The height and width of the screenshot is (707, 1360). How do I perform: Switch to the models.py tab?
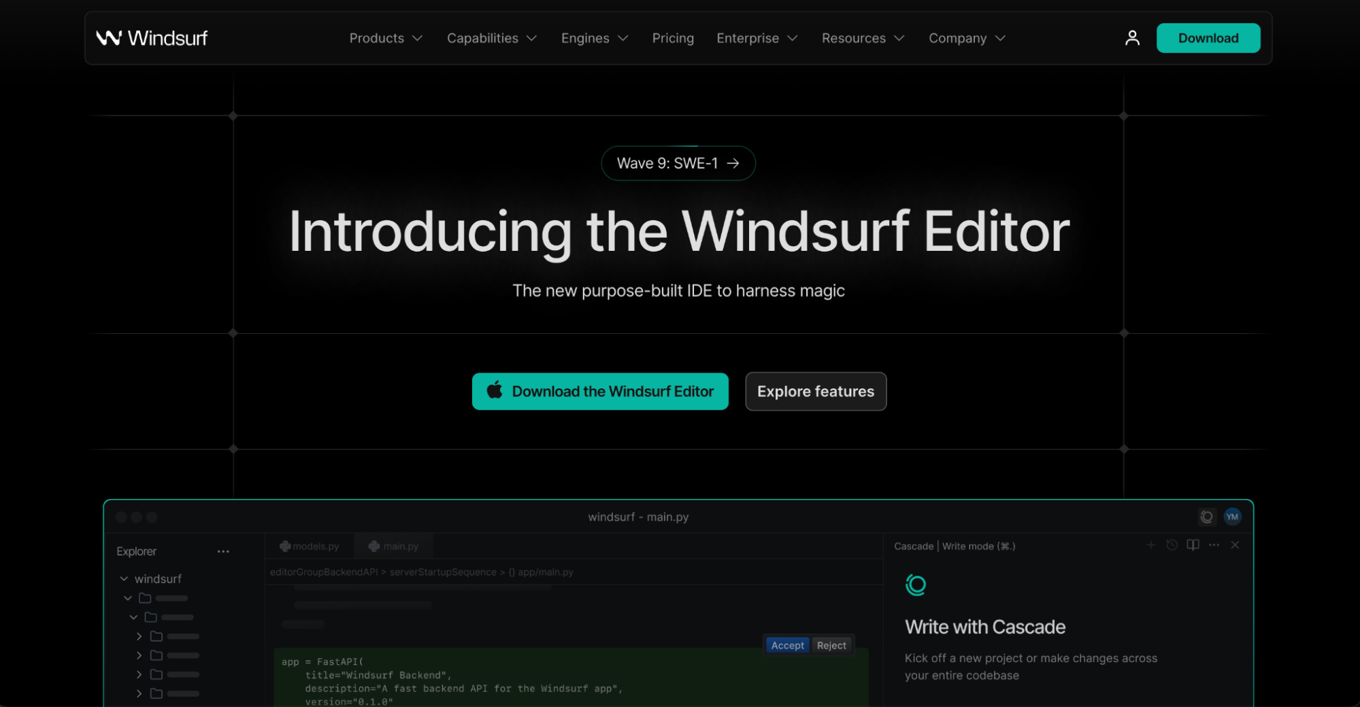(310, 546)
